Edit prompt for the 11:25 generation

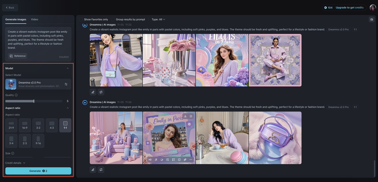click(93, 92)
